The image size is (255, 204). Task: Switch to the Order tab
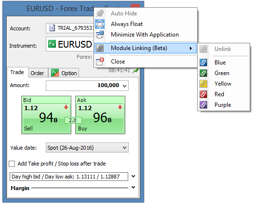click(37, 73)
